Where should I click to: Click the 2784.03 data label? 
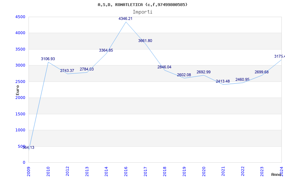point(87,69)
